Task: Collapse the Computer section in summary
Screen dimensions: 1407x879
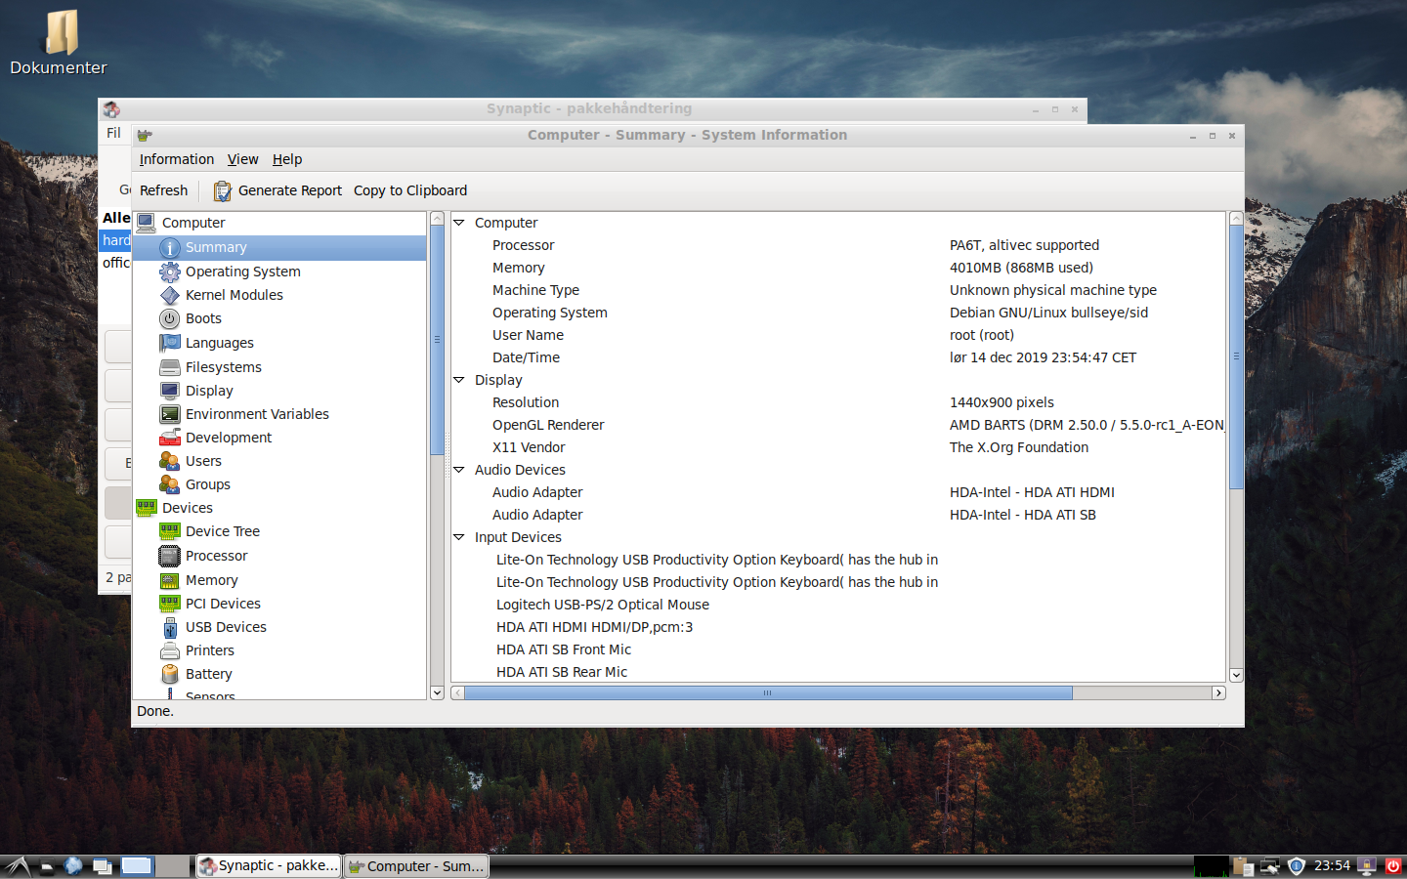Action: (x=459, y=223)
